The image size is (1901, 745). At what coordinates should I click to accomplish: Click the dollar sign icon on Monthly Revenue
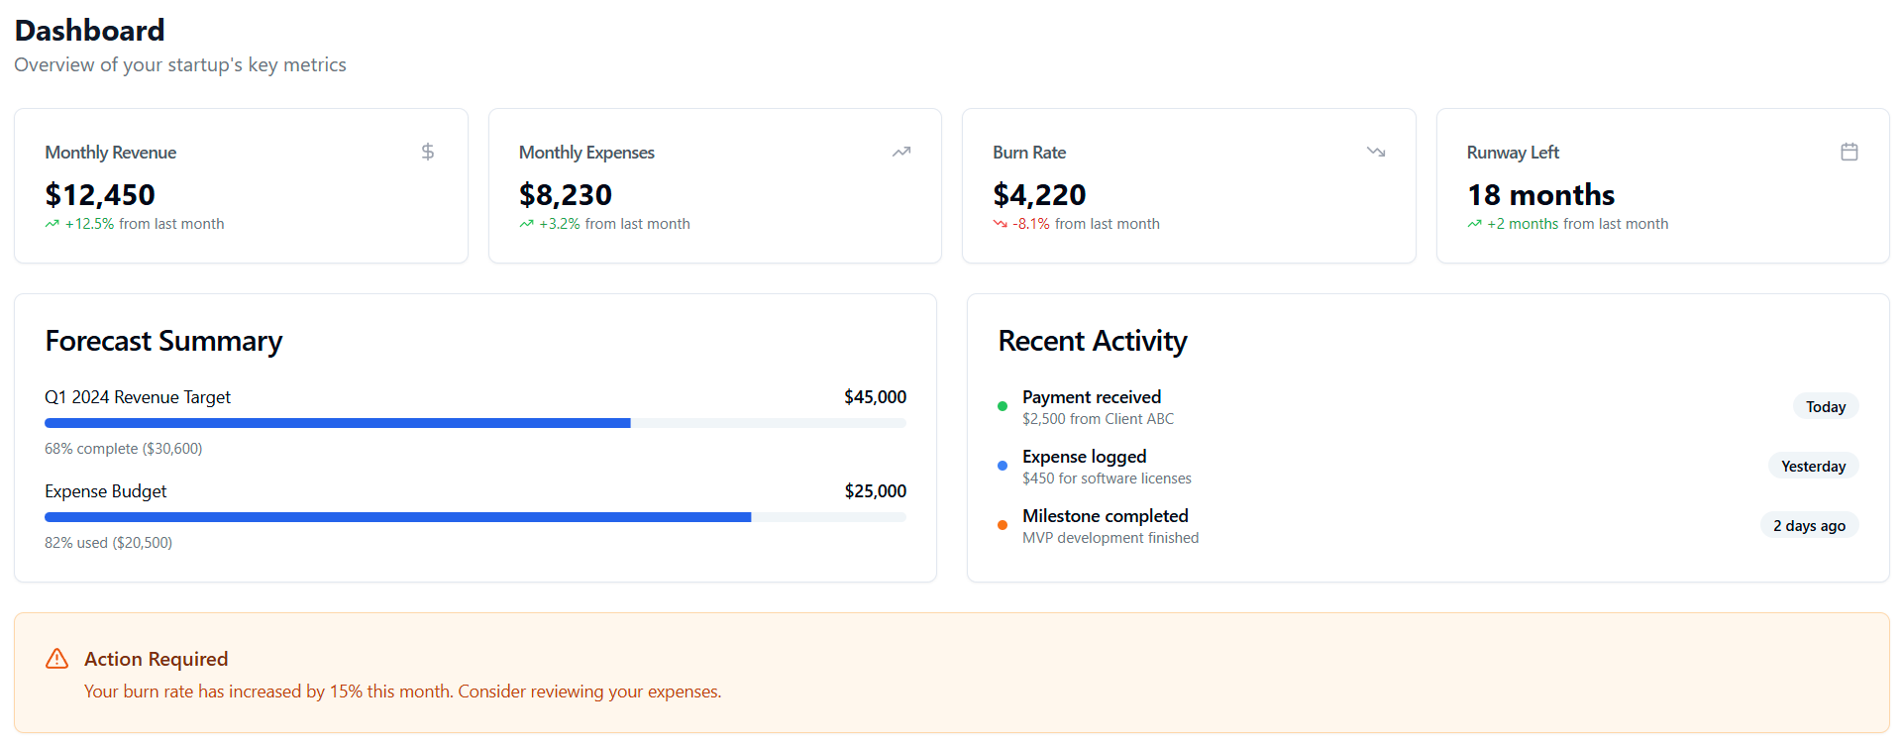tap(428, 152)
